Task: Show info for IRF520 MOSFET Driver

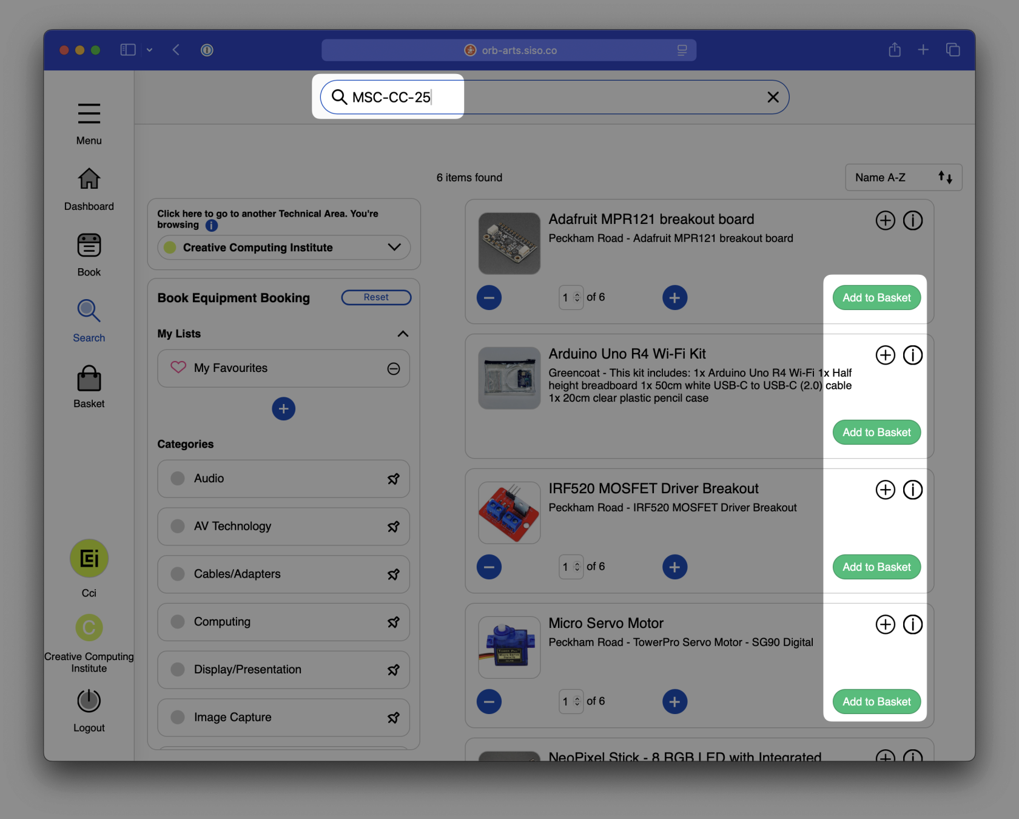Action: coord(912,490)
